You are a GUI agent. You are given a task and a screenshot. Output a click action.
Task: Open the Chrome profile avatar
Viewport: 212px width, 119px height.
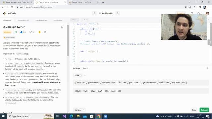click(x=205, y=7)
